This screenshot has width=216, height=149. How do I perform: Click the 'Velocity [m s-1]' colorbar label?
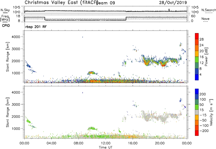(211, 112)
